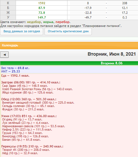This screenshot has width=138, height=157.
Task: Click the 'Вторник, Июн 8, 2021' date title
Action: point(112,54)
